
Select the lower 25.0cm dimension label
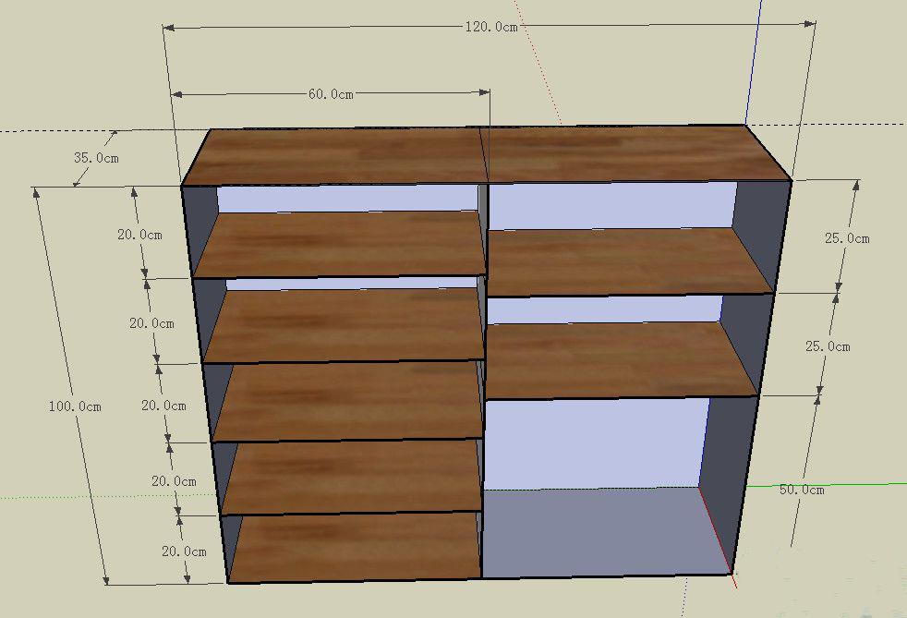click(x=828, y=346)
